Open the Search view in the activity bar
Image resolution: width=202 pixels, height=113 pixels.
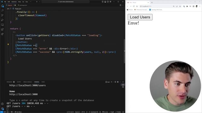(2, 10)
